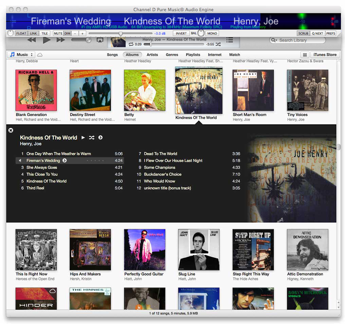Click the AirPlay icon near playback controls
Image resolution: width=345 pixels, height=324 pixels.
[101, 40]
